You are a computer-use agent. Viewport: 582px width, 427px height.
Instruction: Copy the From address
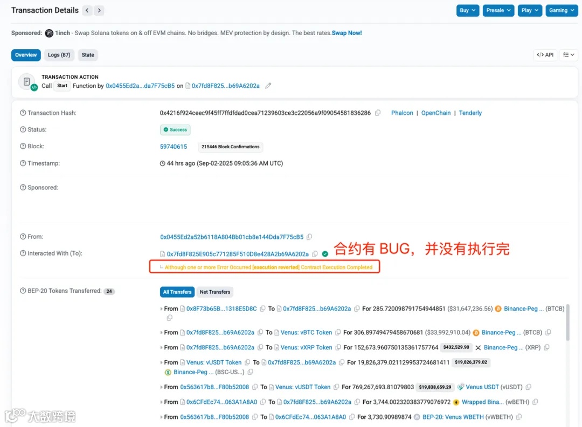(309, 237)
